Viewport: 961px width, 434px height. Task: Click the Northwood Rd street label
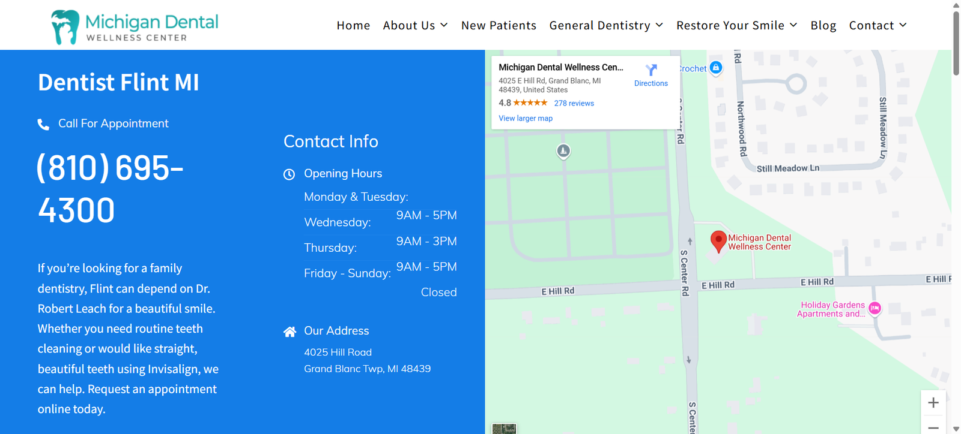click(x=742, y=128)
